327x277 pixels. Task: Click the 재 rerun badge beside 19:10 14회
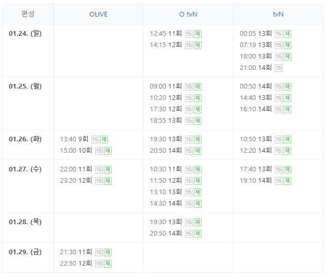pos(287,181)
